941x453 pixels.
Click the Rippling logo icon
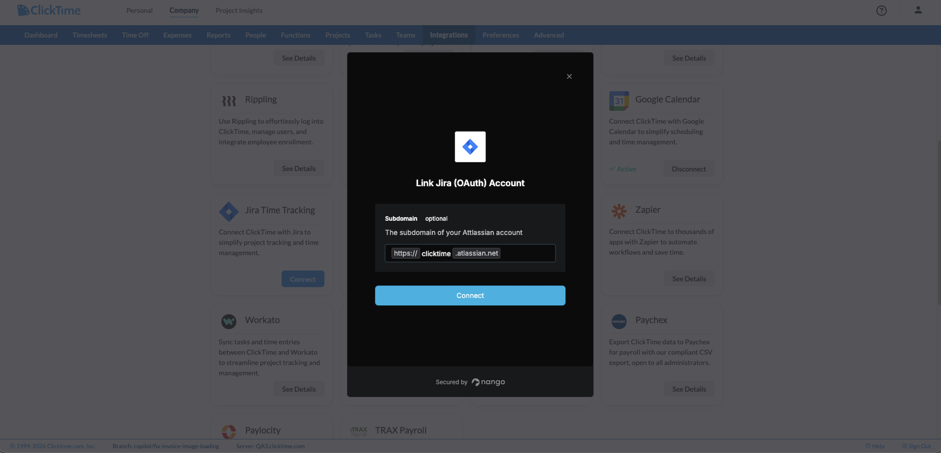229,101
